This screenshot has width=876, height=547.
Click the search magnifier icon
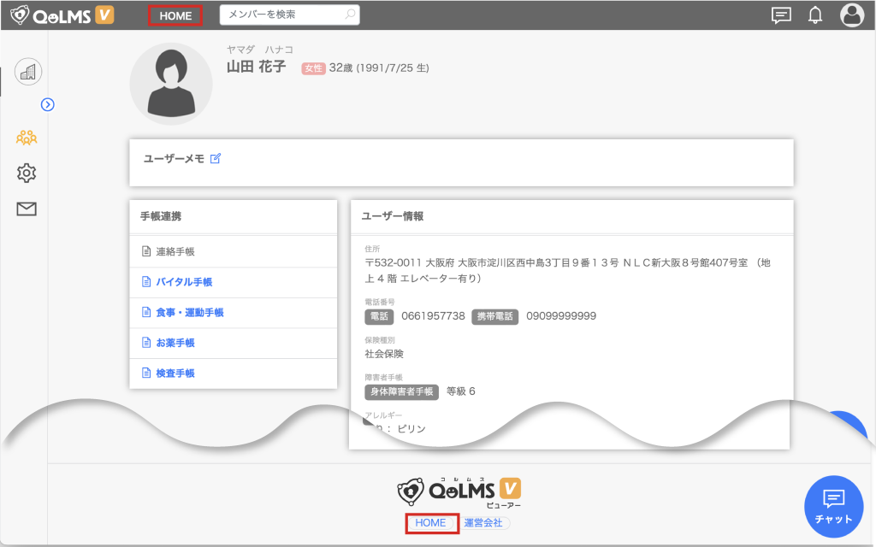(x=349, y=15)
